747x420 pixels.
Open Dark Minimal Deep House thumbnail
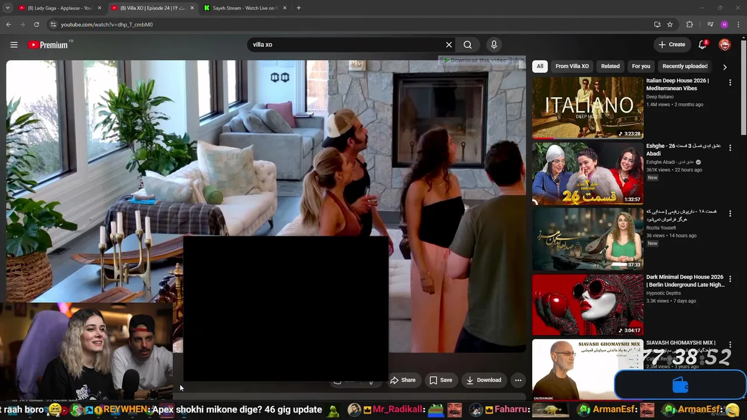pos(588,304)
